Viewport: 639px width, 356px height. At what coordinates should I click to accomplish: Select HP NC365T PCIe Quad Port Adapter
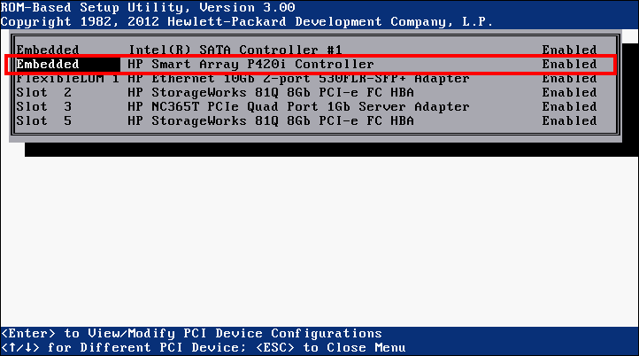click(x=298, y=106)
